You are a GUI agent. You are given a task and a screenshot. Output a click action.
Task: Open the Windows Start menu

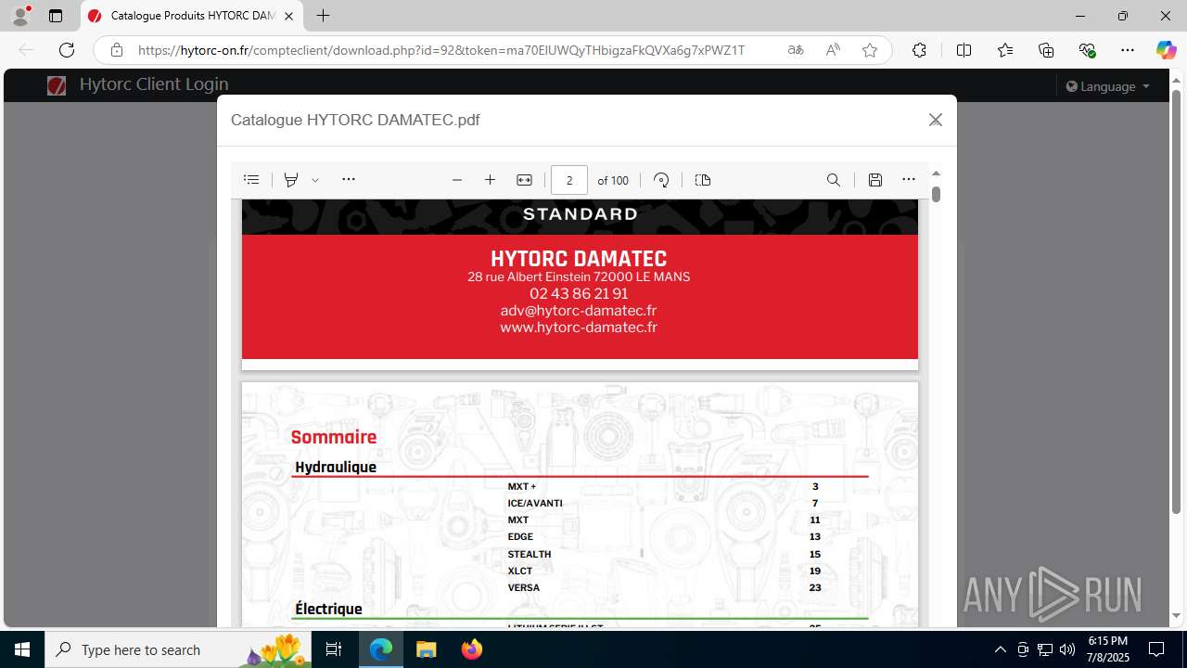pyautogui.click(x=22, y=649)
